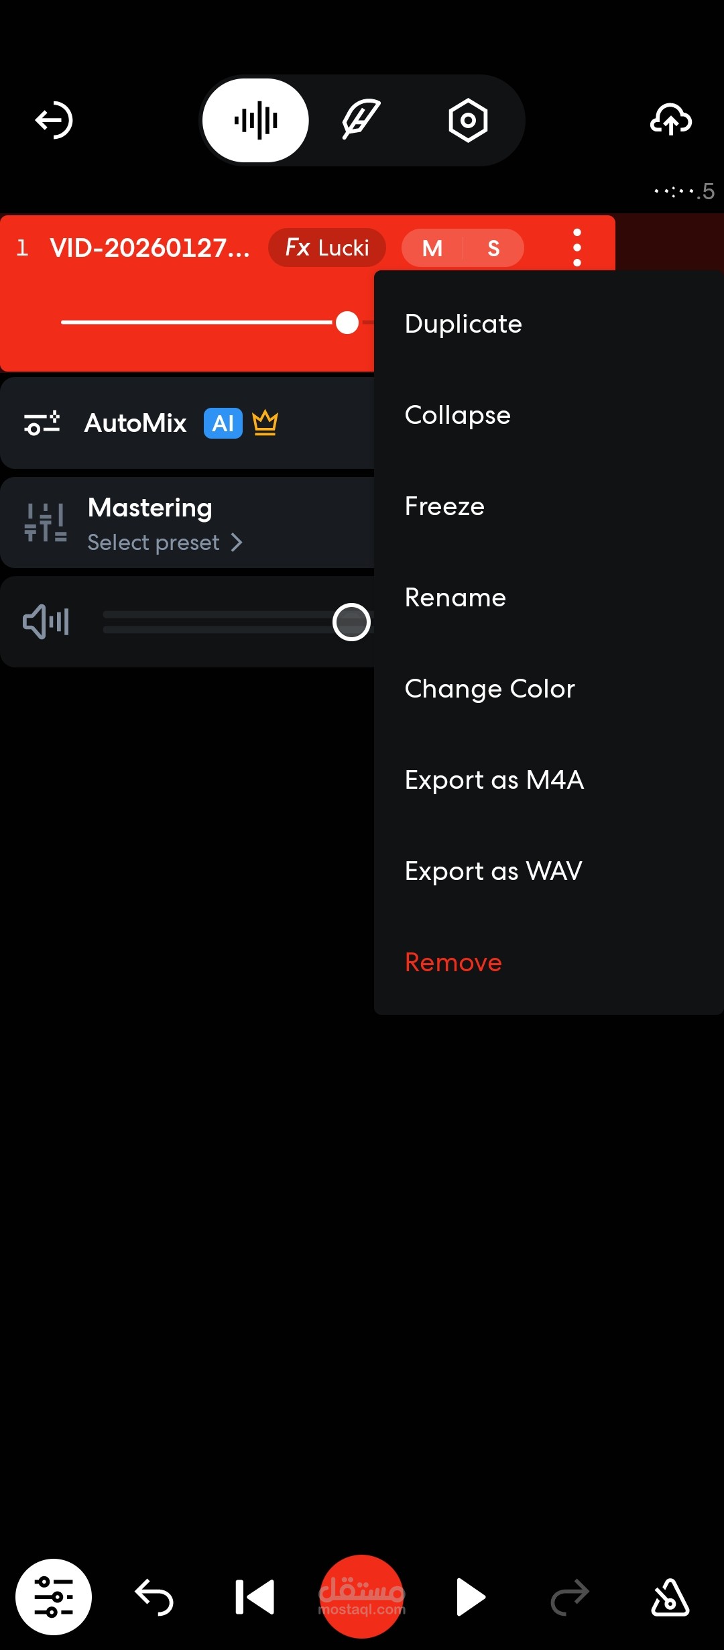
Task: Open the cloud upload icon
Action: coord(670,121)
